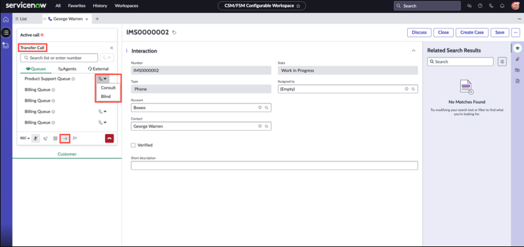524x247 pixels.
Task: Tick the Verified checkbox
Action: tap(133, 145)
